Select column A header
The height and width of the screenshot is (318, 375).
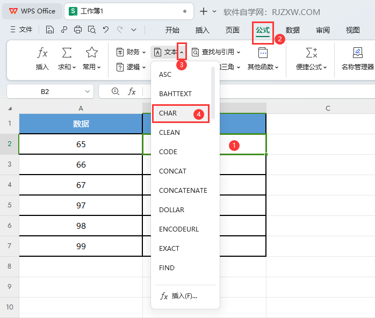click(x=81, y=109)
